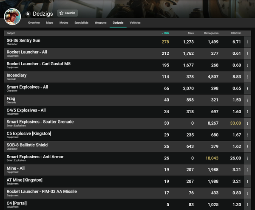Click the platform icon beside Dedzigs name
Image resolution: width=255 pixels, height=210 pixels.
28,14
